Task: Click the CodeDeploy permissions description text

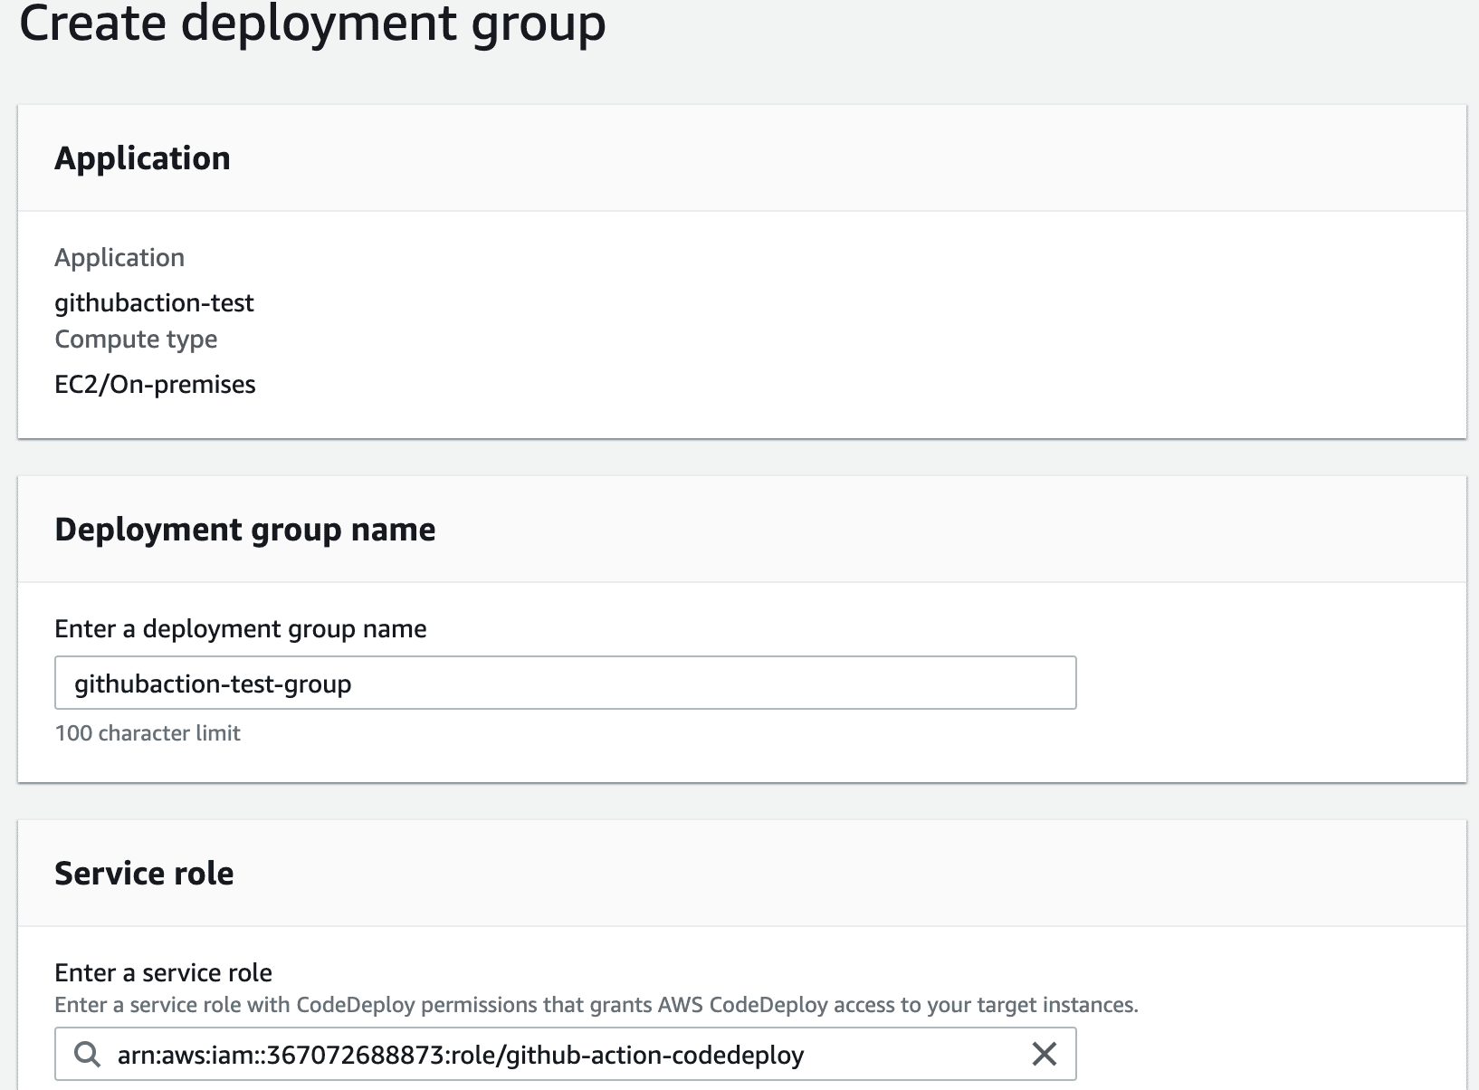Action: (x=596, y=1003)
